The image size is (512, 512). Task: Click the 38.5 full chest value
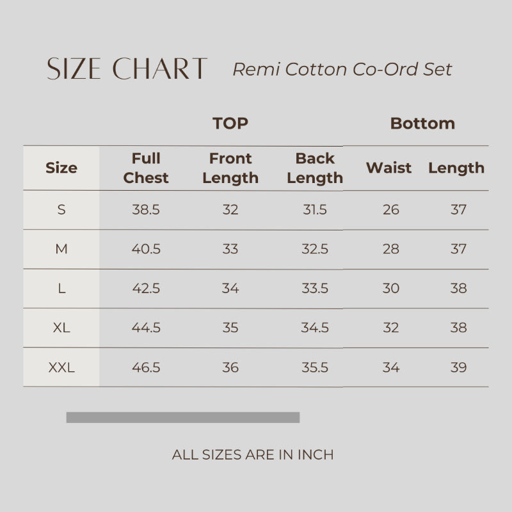(146, 210)
